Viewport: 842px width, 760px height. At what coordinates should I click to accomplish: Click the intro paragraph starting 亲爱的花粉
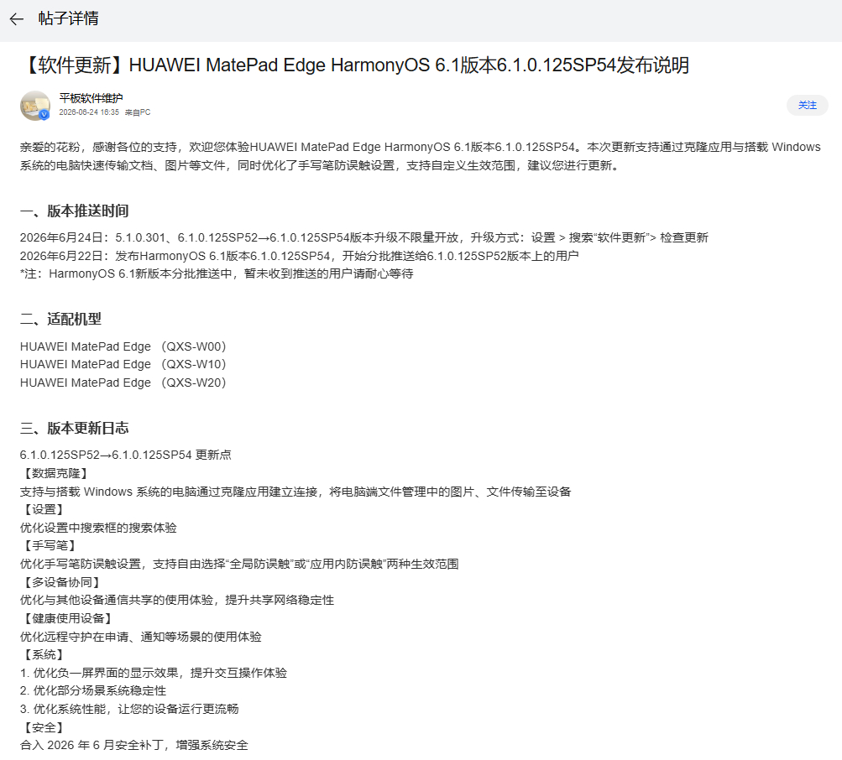(421, 156)
